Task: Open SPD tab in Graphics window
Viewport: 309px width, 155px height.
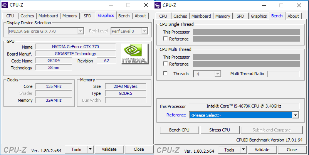Action: 87,16
